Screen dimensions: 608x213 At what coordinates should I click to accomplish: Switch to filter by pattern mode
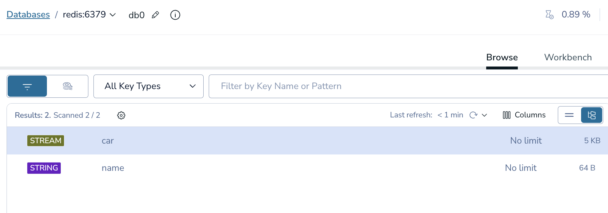tap(27, 87)
